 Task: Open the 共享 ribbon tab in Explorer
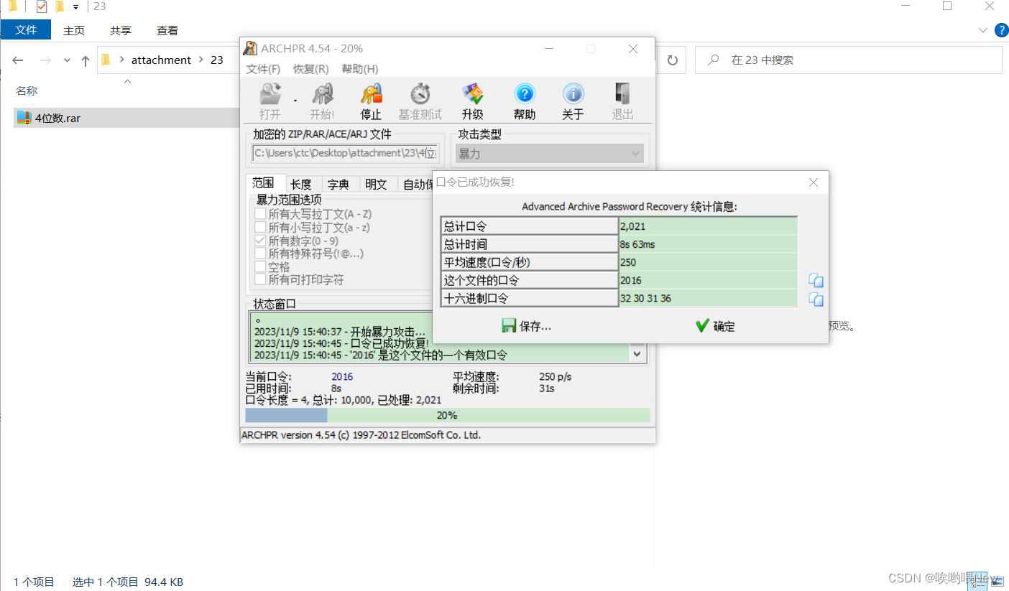click(x=121, y=30)
